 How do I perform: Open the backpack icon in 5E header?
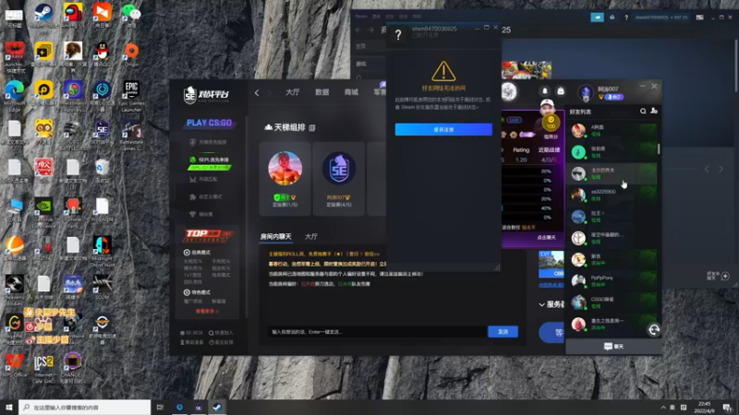[561, 91]
